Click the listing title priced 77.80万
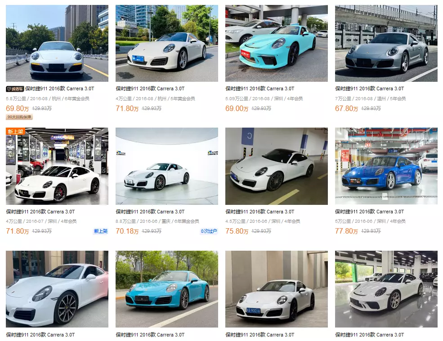Screen dimensions: 443x341 370,212
